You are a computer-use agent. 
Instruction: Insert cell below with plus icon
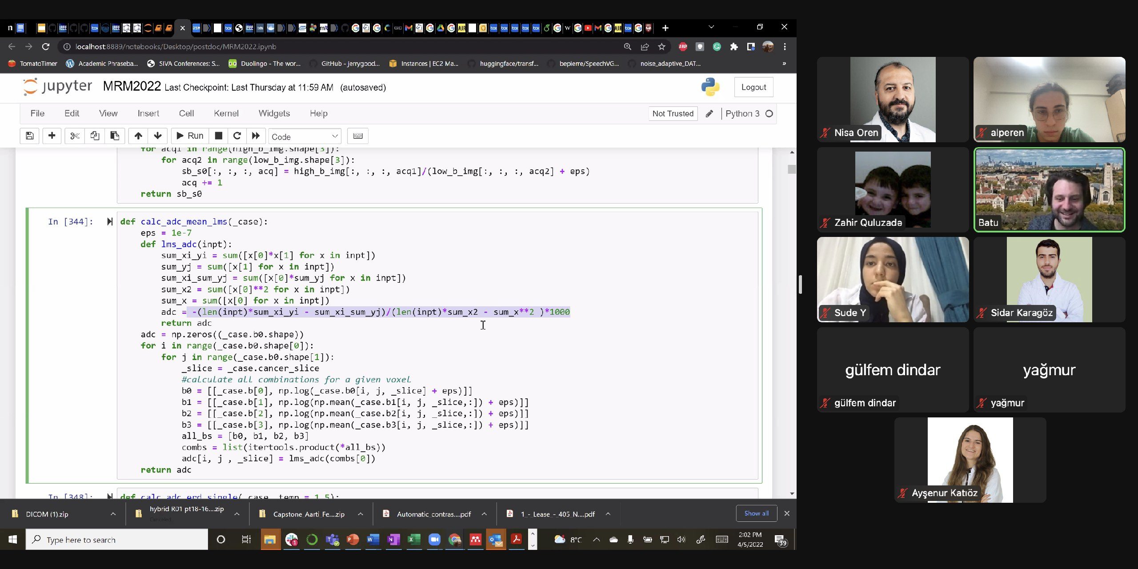tap(52, 136)
